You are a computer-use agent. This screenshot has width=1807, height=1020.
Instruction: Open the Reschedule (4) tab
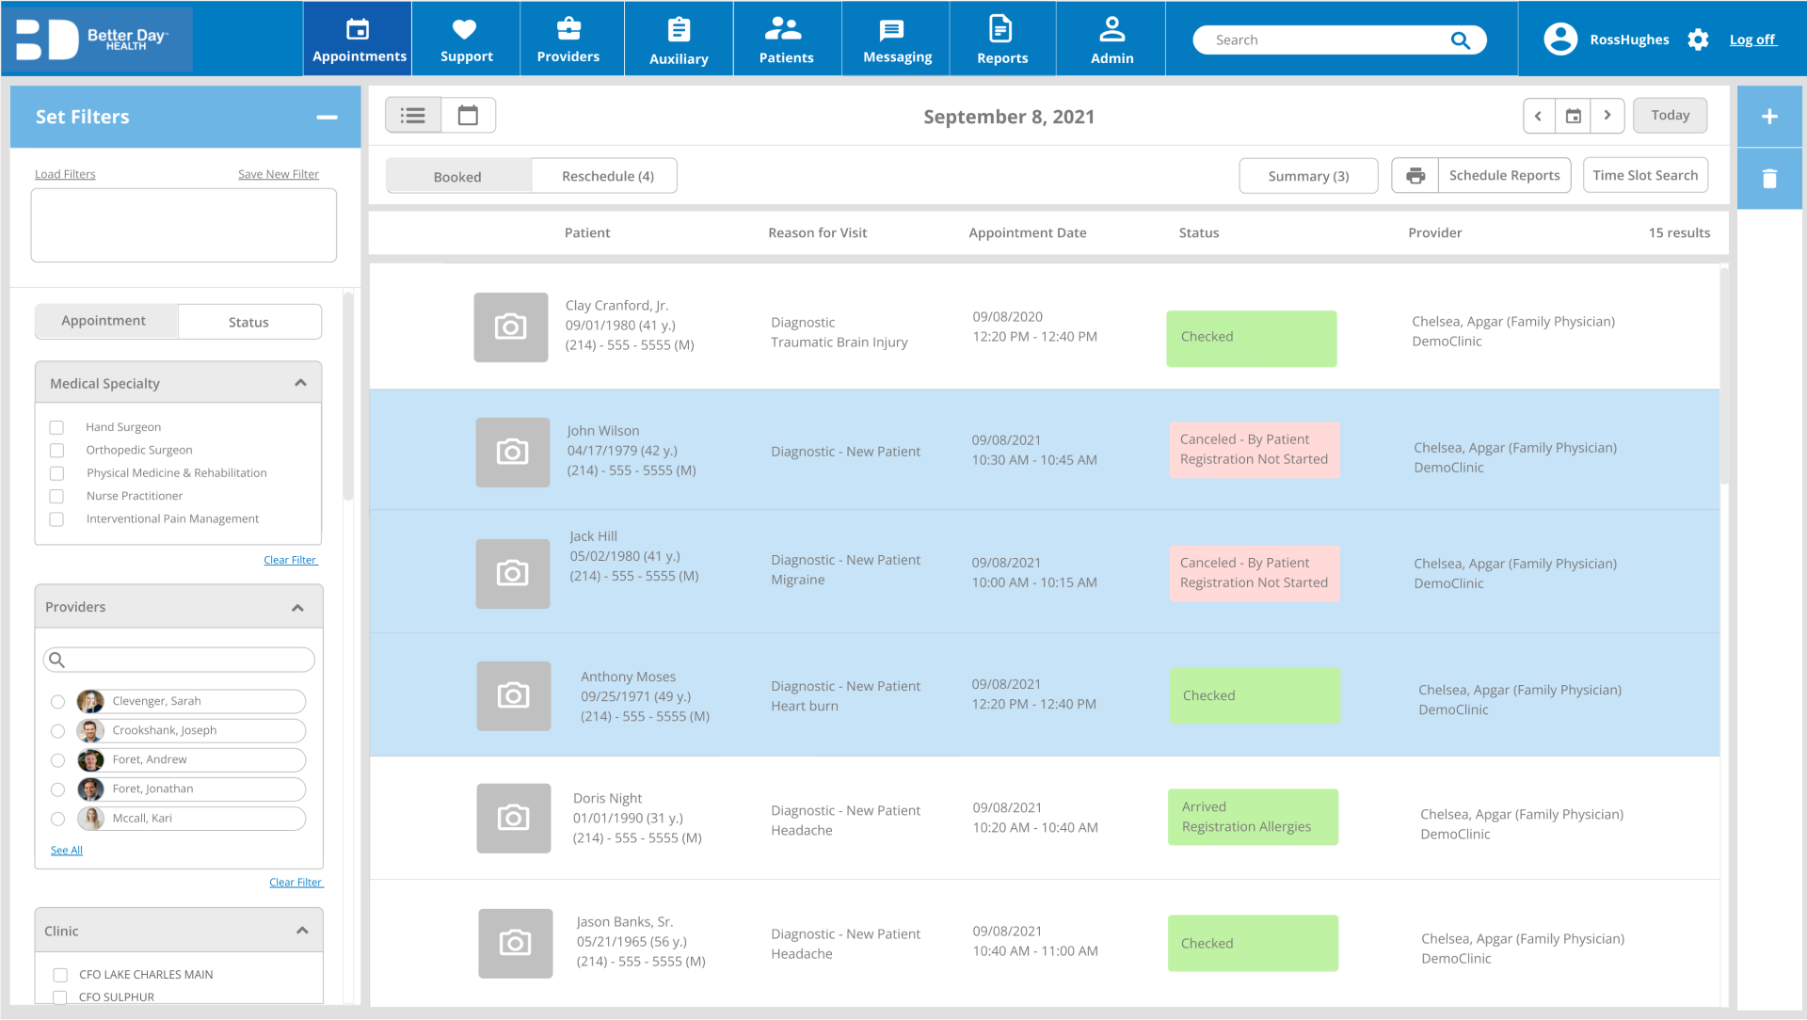[607, 176]
